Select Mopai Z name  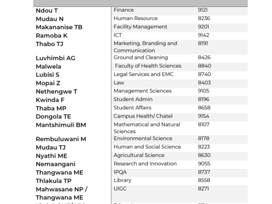(x=48, y=83)
